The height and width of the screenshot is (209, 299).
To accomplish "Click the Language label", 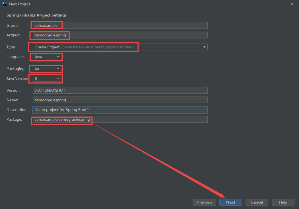I will coord(15,57).
